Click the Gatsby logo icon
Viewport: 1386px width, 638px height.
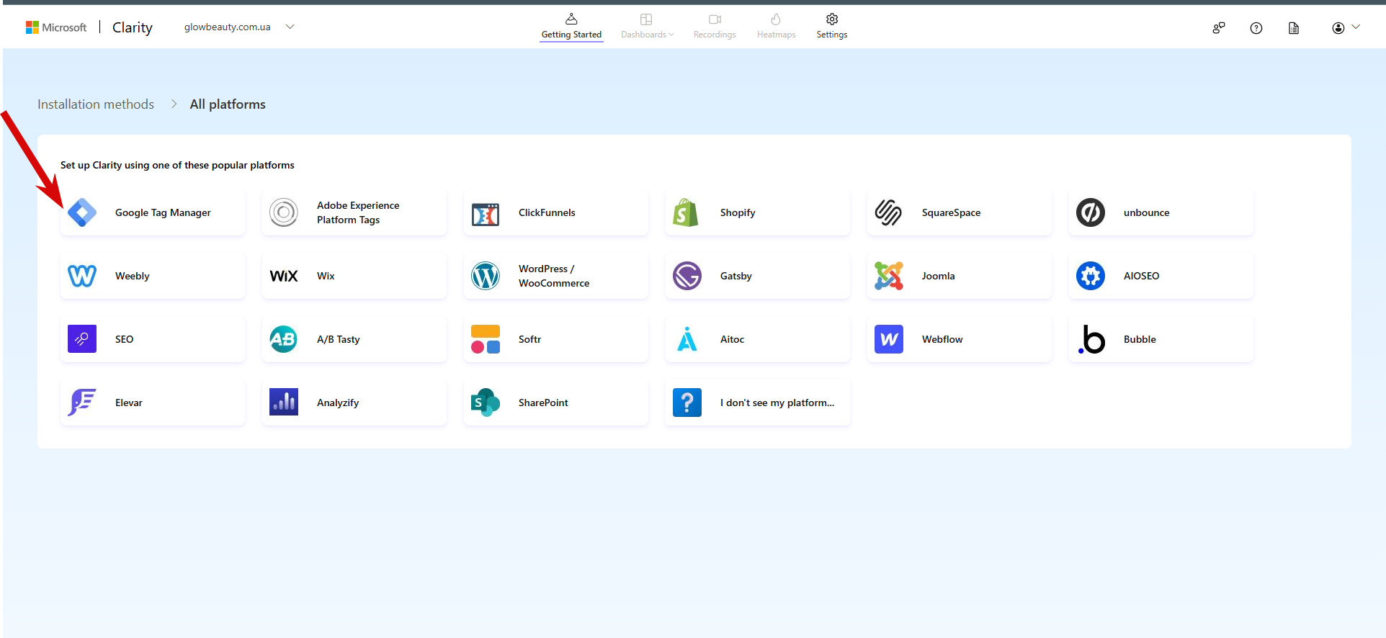point(687,276)
